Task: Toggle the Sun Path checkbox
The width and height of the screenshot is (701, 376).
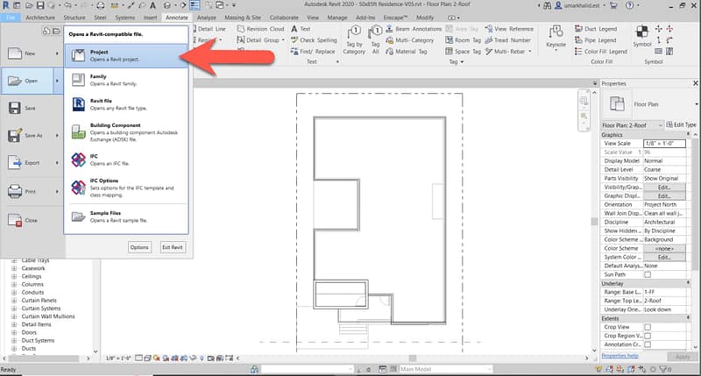Action: [x=648, y=274]
